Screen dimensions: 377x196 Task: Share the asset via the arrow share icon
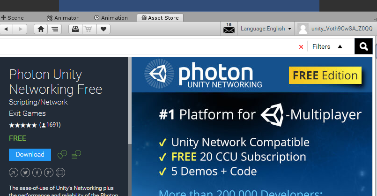click(x=14, y=173)
